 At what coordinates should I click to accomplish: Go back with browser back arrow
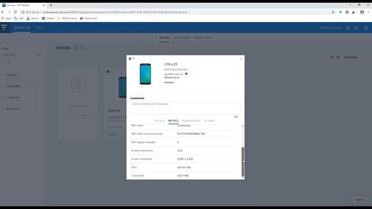3,12
